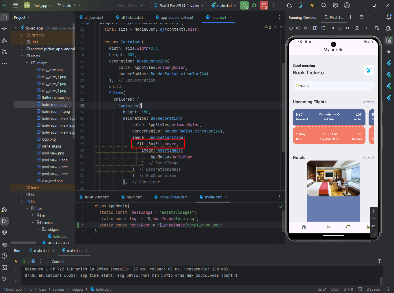Open IDE settings gear icon
394x293 pixels.
(335, 5)
